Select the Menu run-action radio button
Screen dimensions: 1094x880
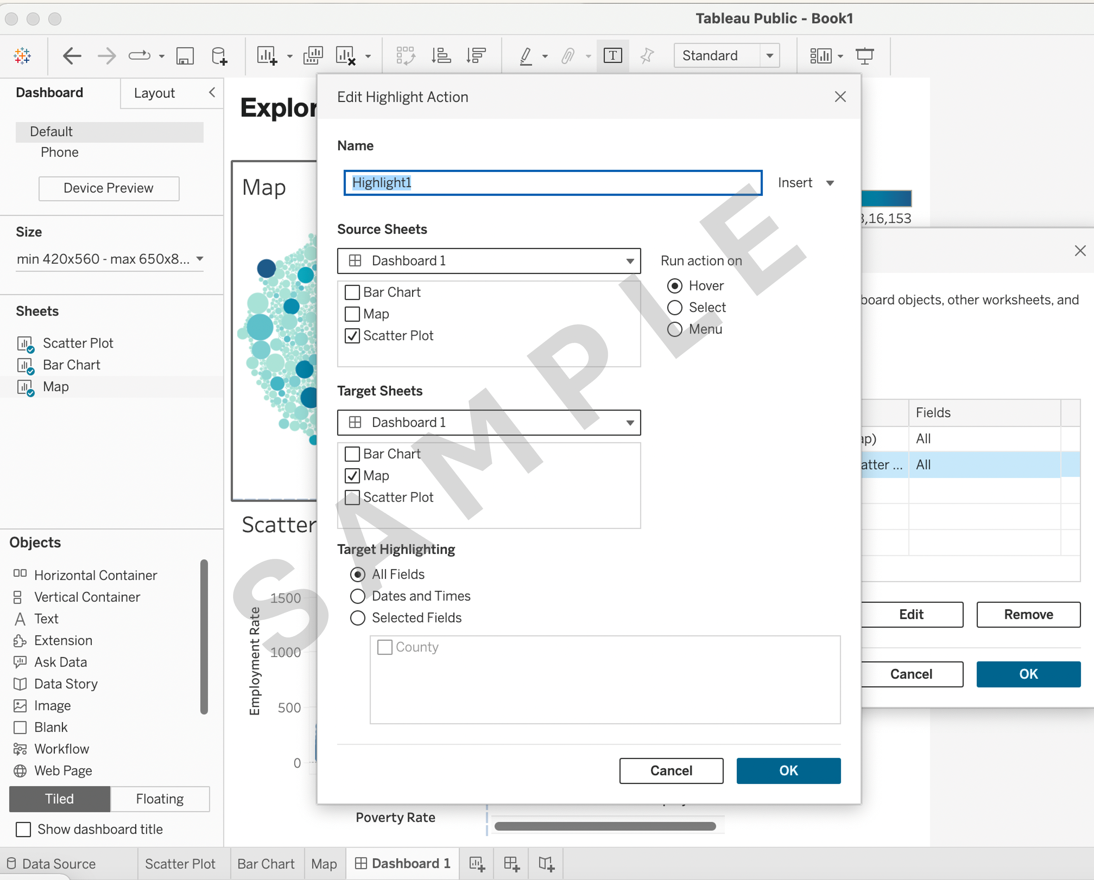(674, 330)
